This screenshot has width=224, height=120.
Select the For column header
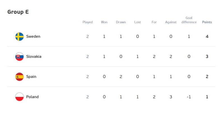click(x=154, y=22)
